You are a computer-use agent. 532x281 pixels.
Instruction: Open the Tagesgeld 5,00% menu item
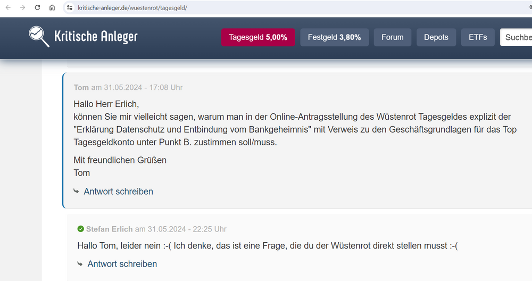coord(258,37)
